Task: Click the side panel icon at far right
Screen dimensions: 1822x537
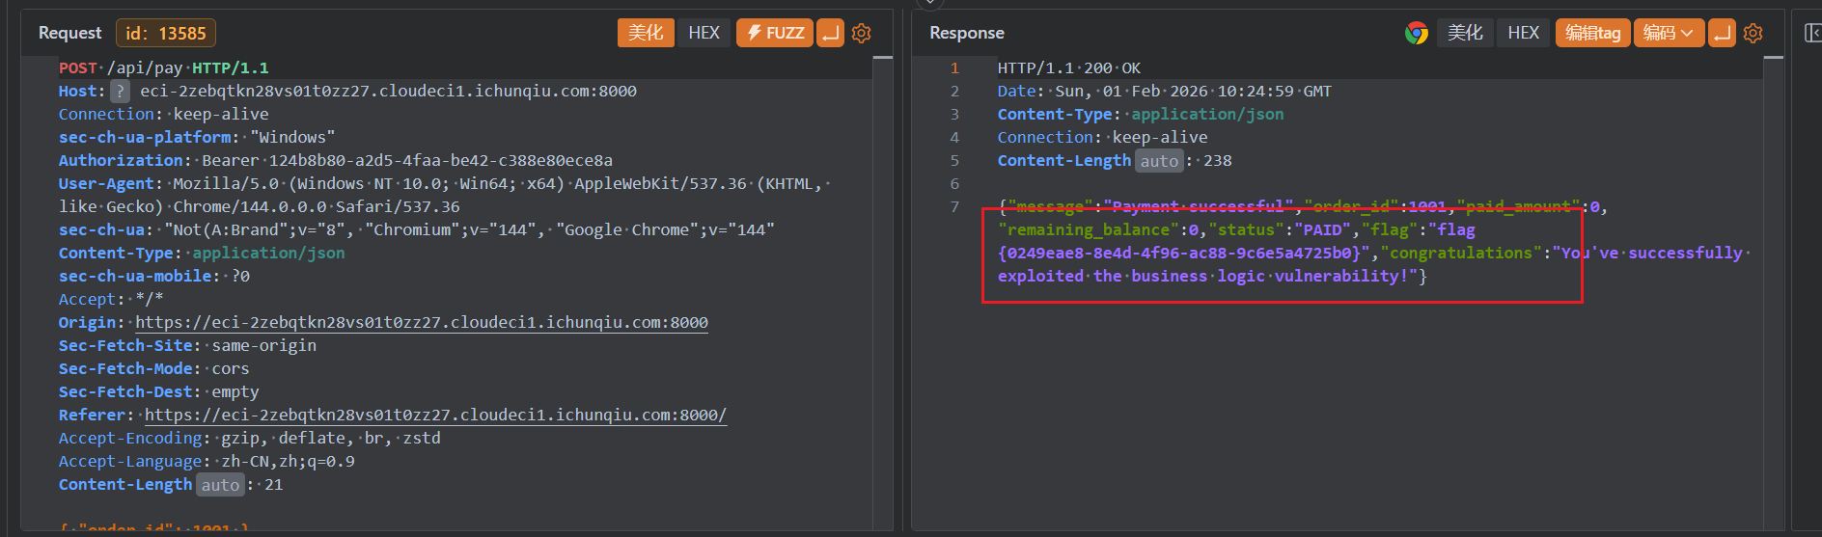Action: (x=1812, y=33)
